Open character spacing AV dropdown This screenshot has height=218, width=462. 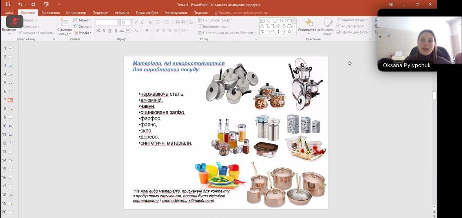point(129,31)
